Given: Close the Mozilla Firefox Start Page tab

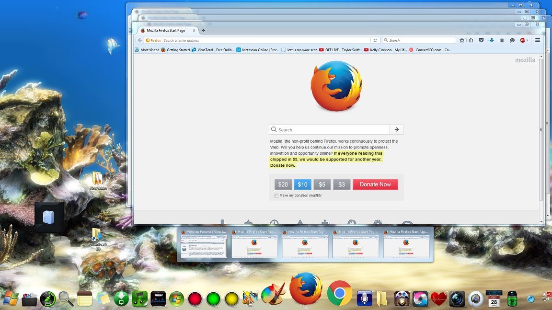Looking at the screenshot, I should pyautogui.click(x=194, y=31).
